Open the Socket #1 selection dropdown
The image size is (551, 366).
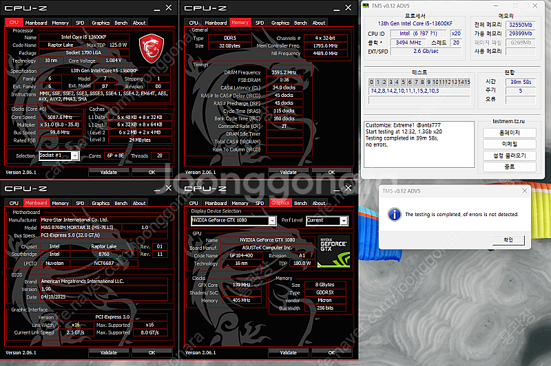(x=75, y=155)
